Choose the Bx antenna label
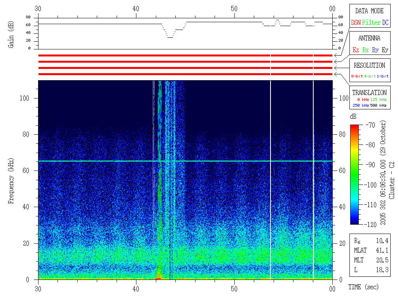This screenshot has height=299, width=398. pos(365,50)
